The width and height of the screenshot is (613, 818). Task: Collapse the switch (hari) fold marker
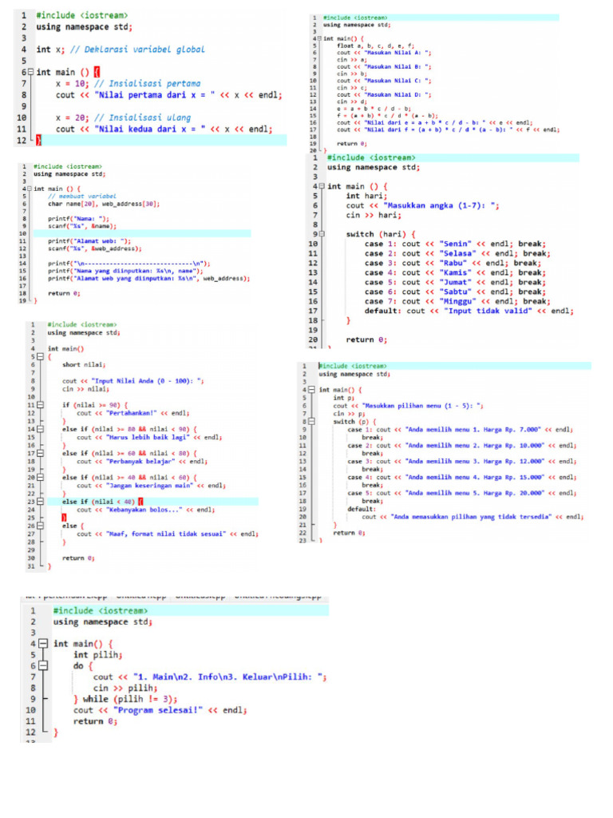click(319, 235)
